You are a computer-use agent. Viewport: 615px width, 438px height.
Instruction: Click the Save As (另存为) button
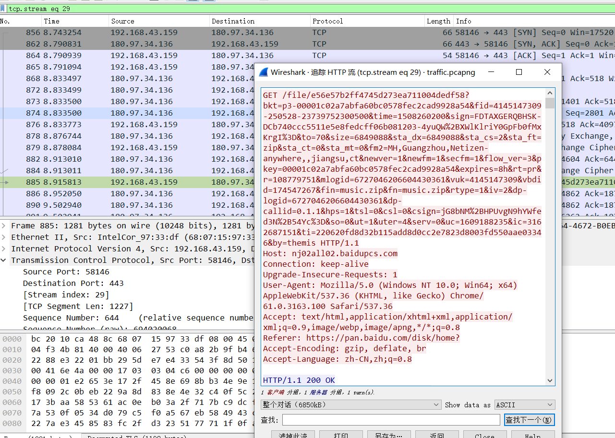pos(388,435)
